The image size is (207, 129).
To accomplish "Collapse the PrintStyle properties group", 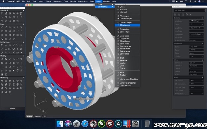I will tap(203, 44).
